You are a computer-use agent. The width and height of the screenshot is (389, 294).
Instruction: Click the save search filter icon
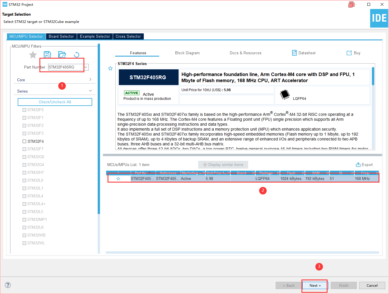pyautogui.click(x=48, y=55)
